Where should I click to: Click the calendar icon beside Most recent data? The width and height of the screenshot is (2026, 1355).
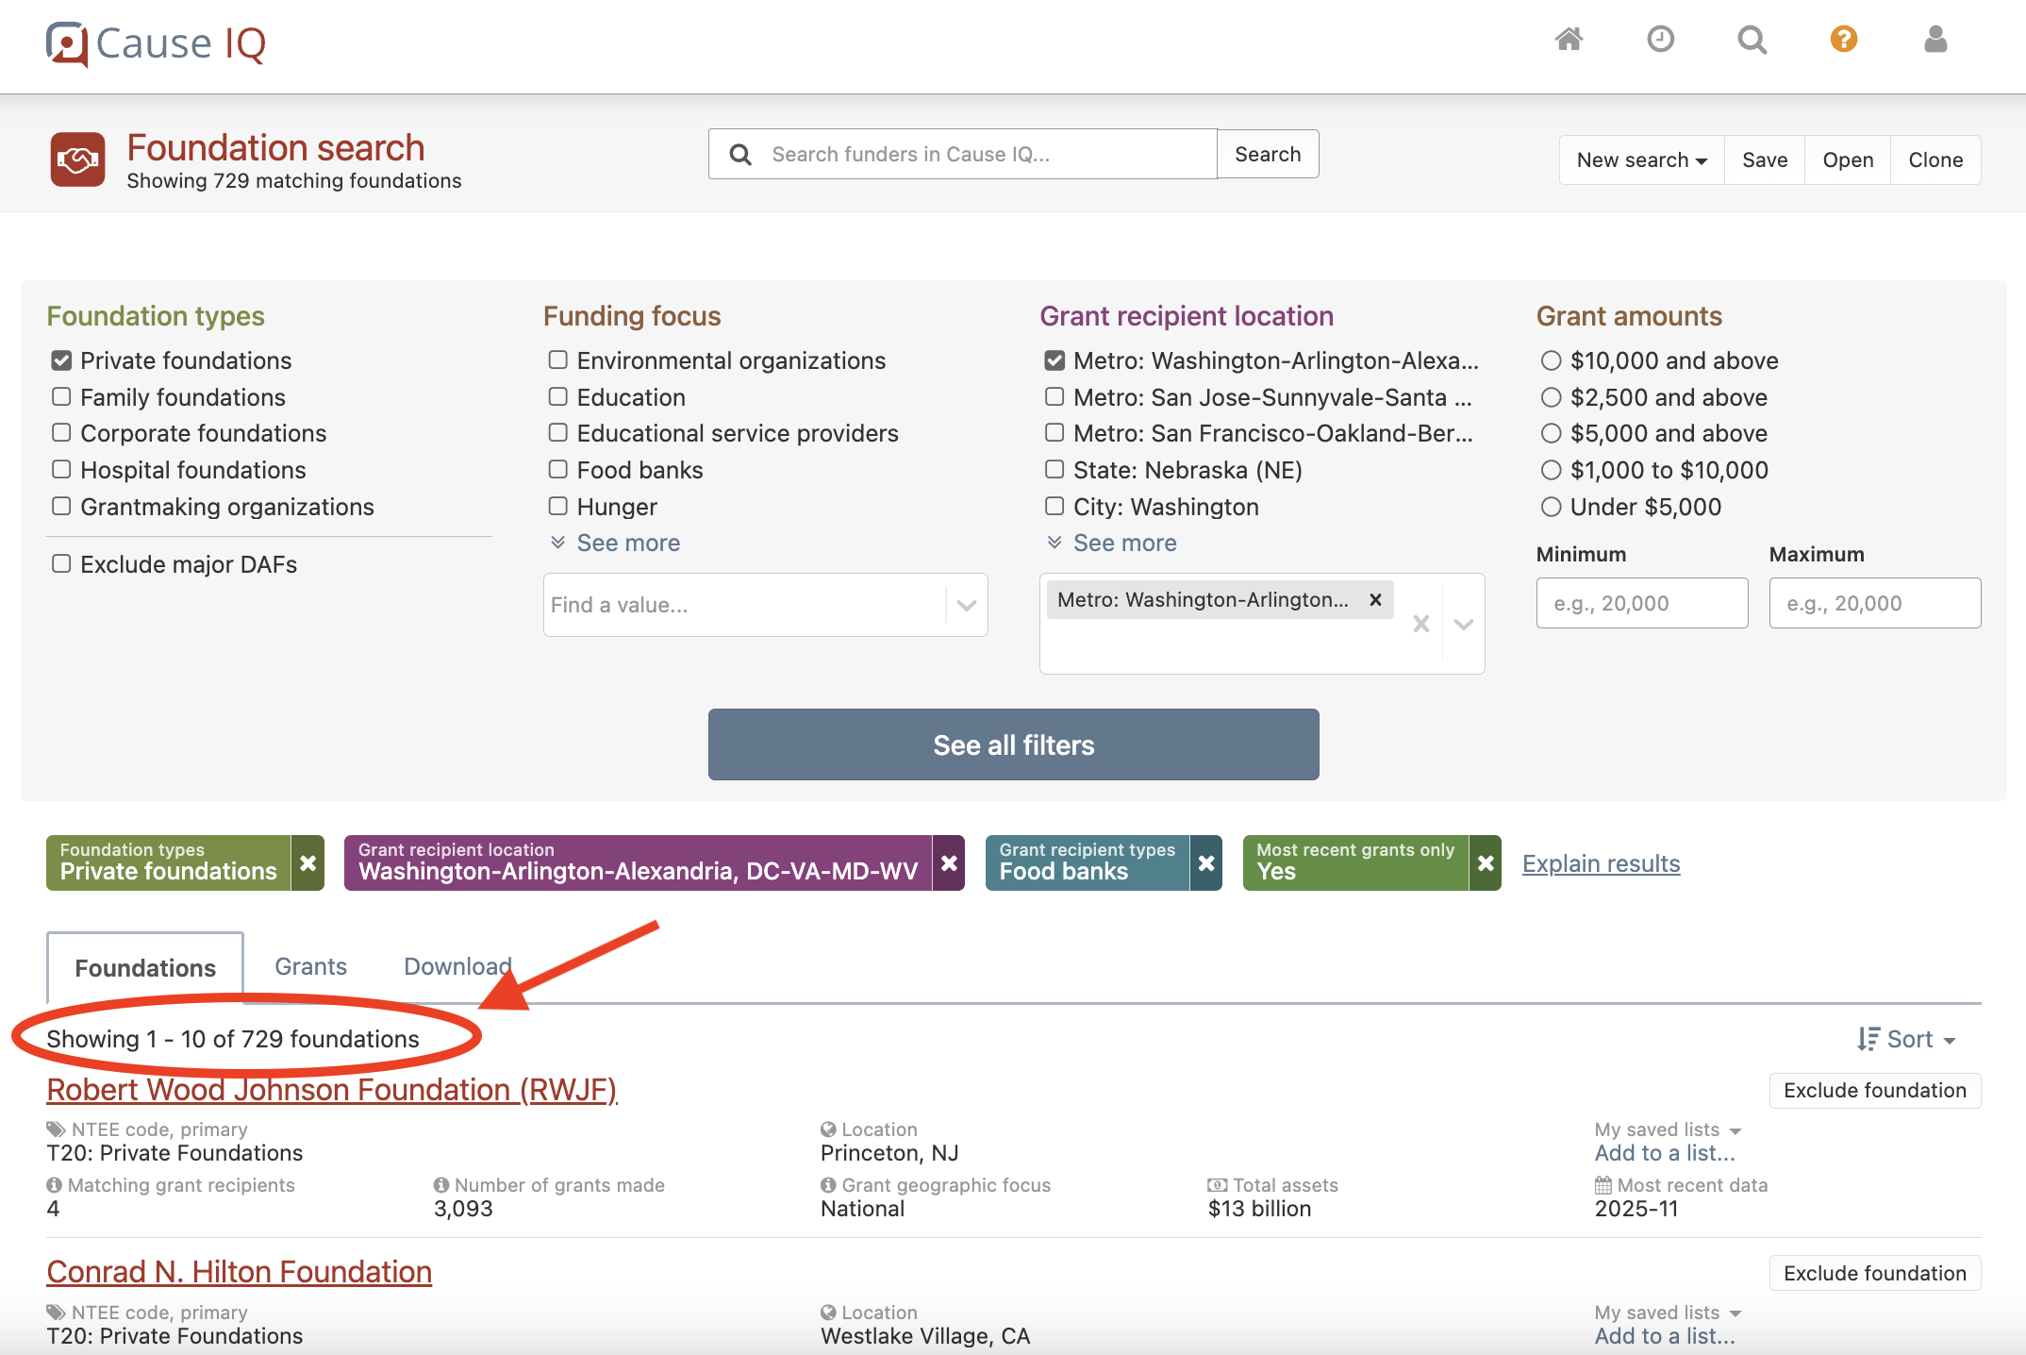1603,1185
